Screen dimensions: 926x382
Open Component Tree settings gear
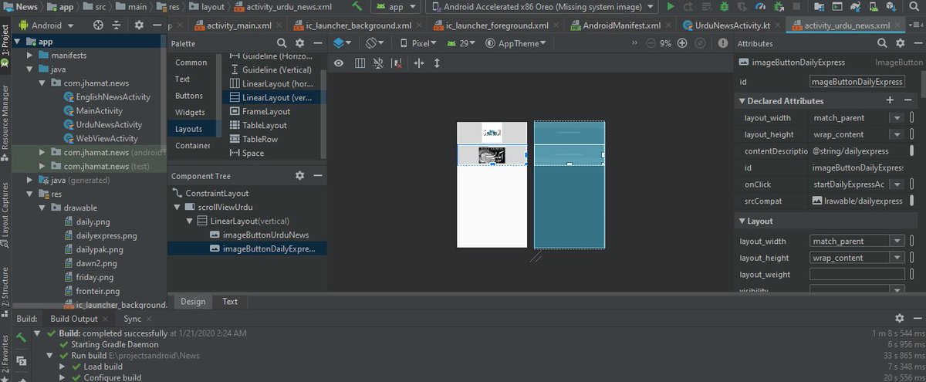point(299,176)
